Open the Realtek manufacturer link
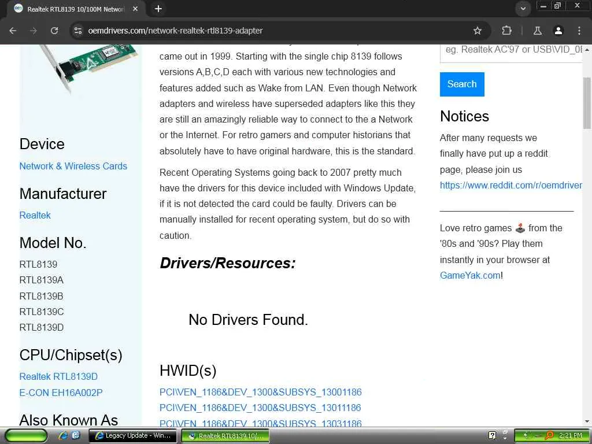 pos(35,215)
